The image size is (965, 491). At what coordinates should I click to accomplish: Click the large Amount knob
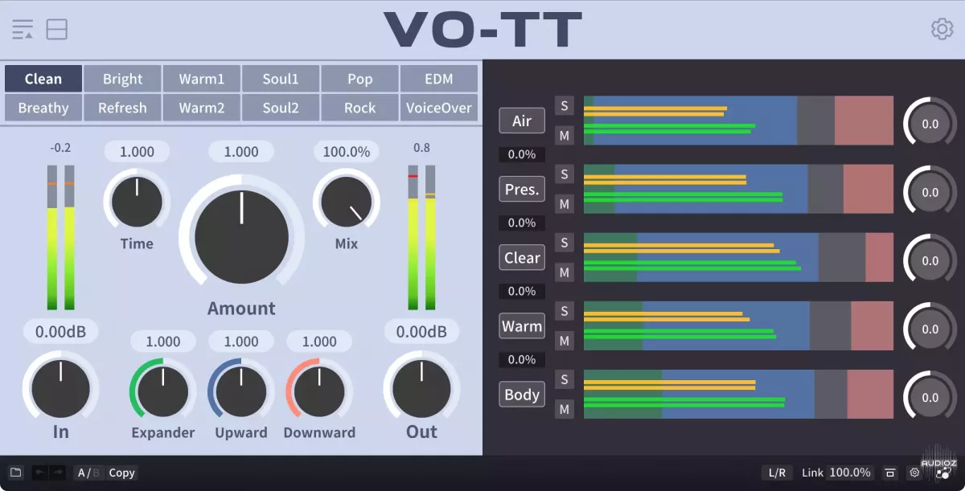click(241, 235)
